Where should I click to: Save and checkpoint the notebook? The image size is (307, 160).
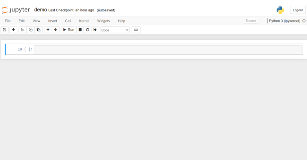point(4,30)
